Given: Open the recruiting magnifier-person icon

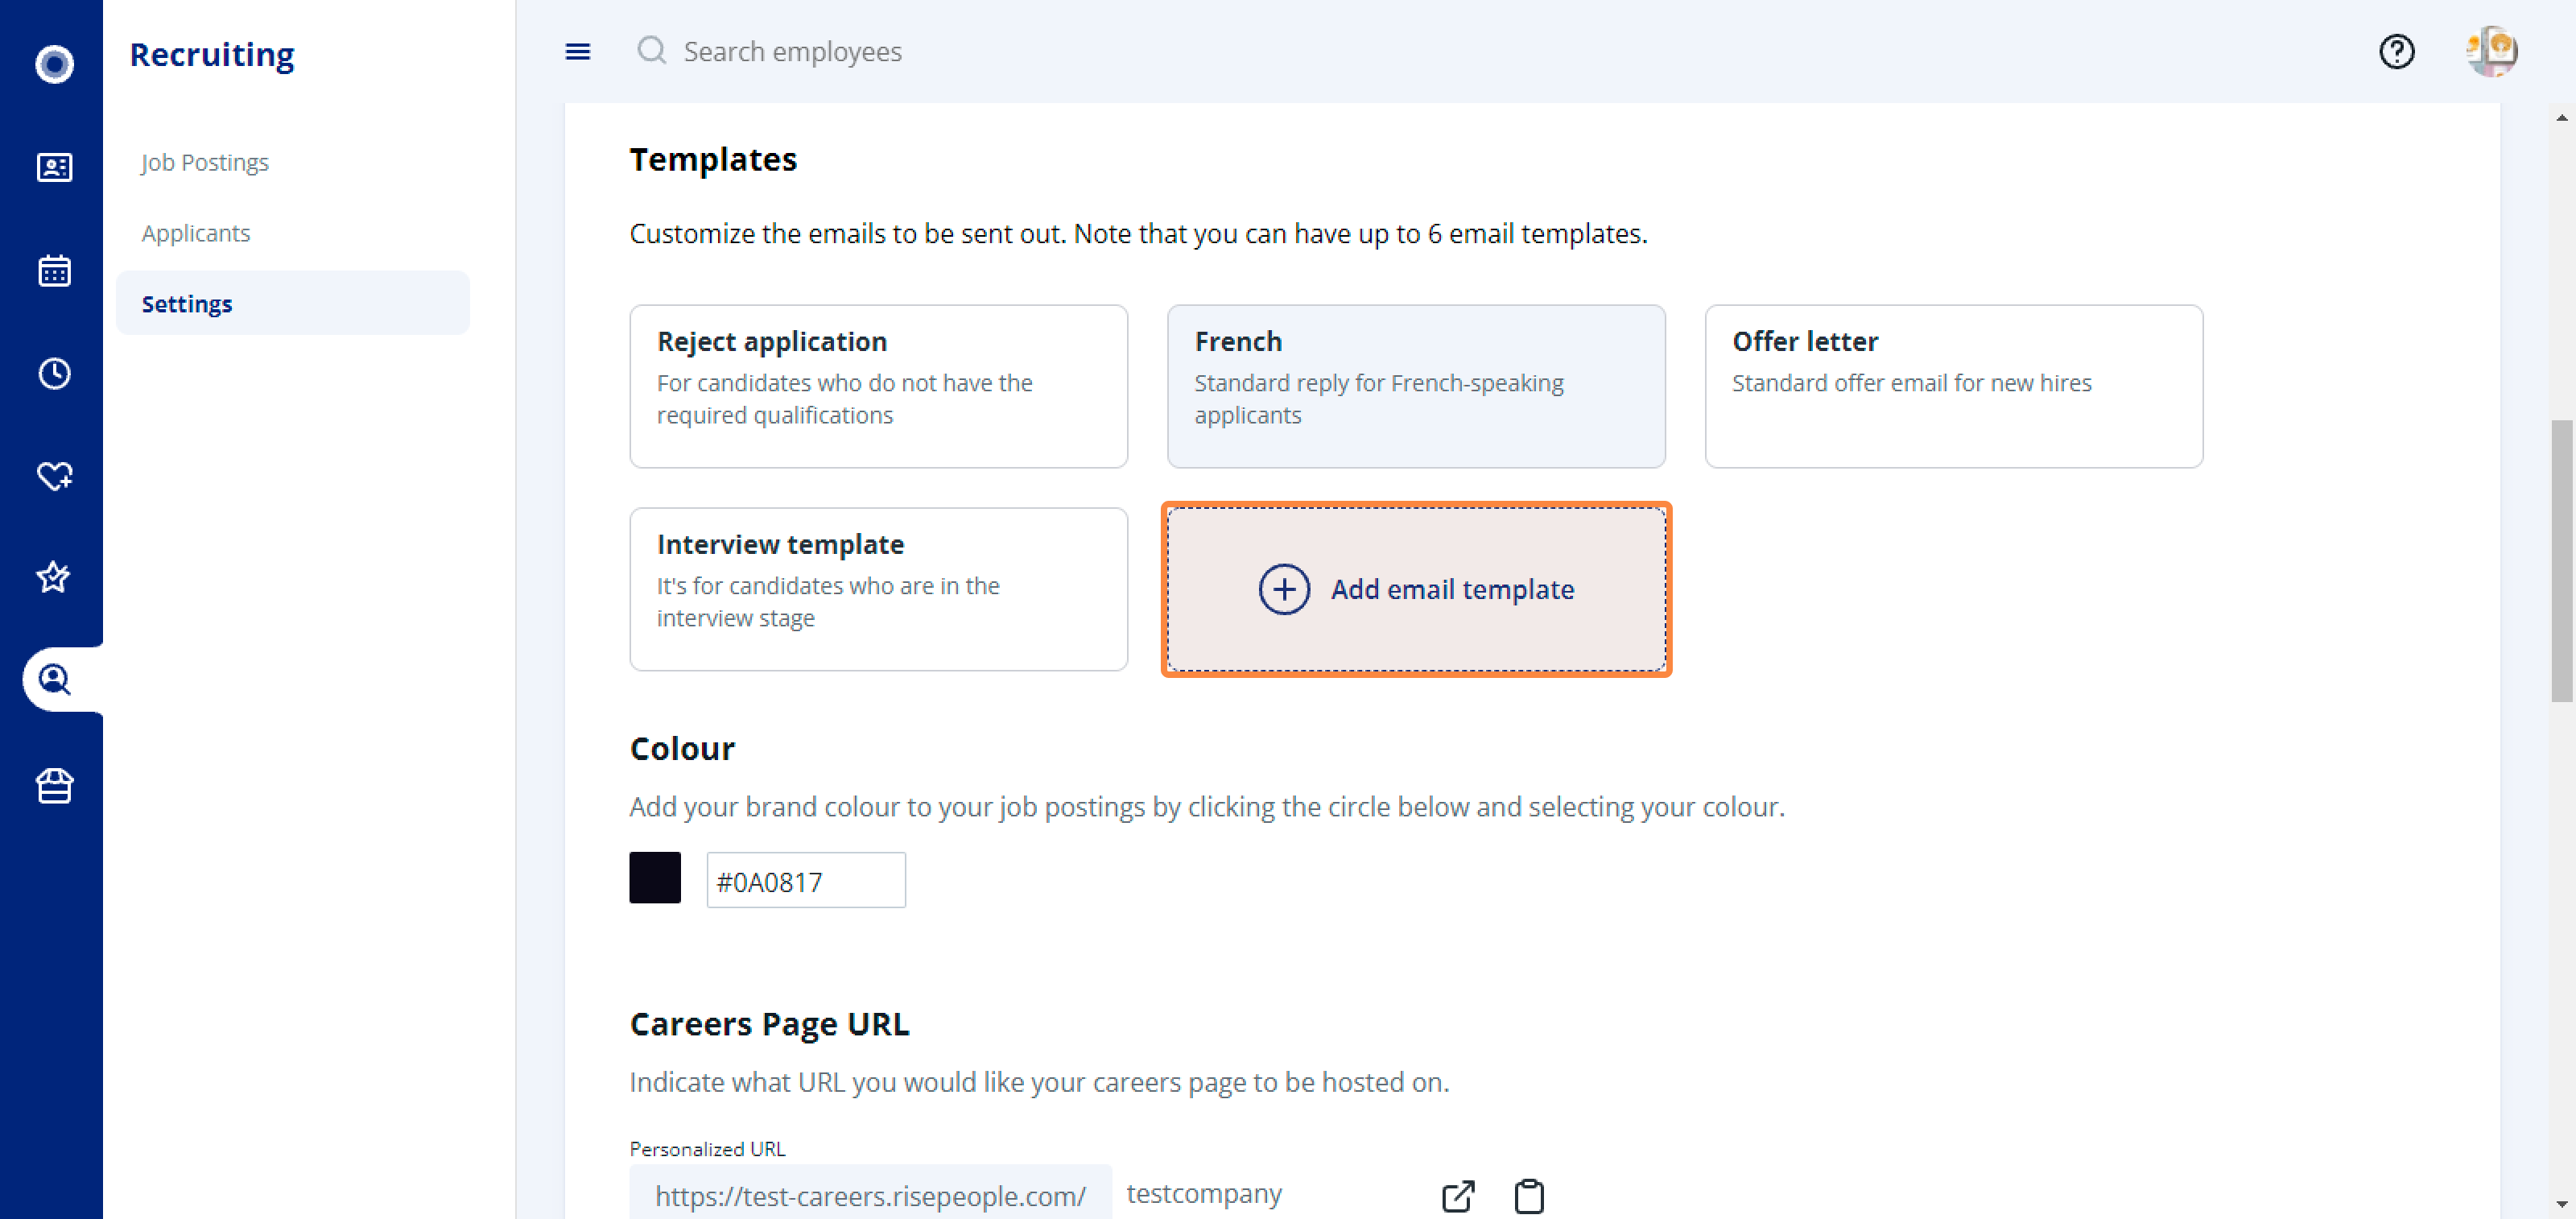Looking at the screenshot, I should click(54, 680).
